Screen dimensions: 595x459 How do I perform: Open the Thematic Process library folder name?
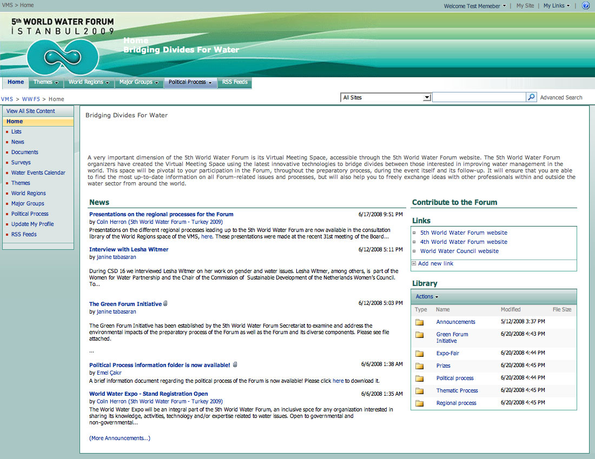coord(457,390)
